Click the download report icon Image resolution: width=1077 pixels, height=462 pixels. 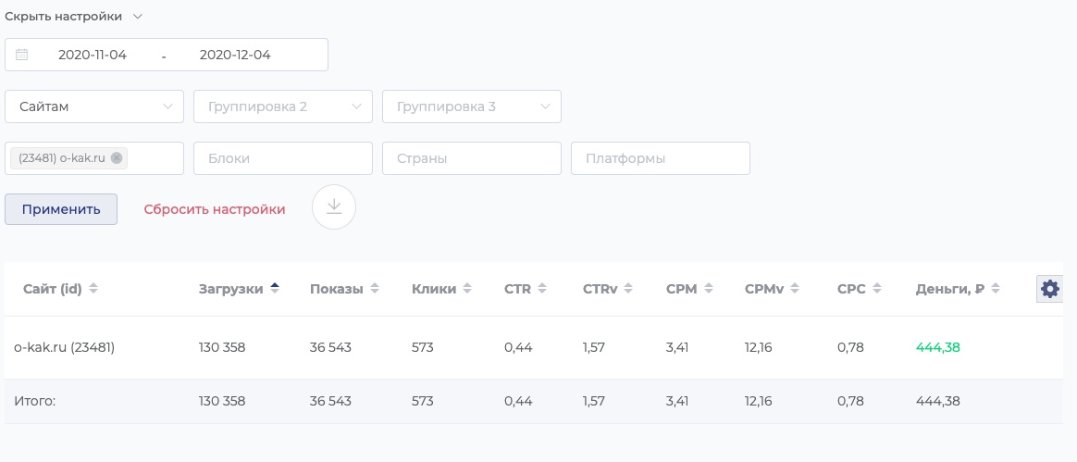[334, 207]
